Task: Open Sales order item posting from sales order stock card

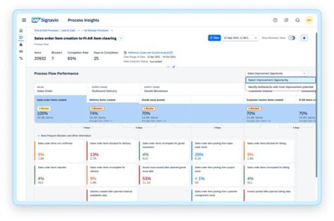Action: pyautogui.click(x=217, y=151)
